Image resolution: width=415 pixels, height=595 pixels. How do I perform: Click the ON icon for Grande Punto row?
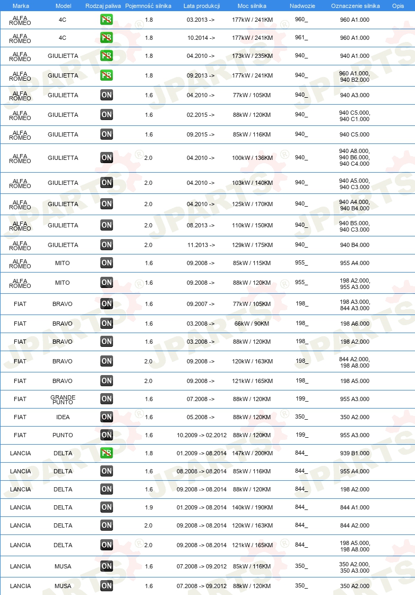coord(107,399)
